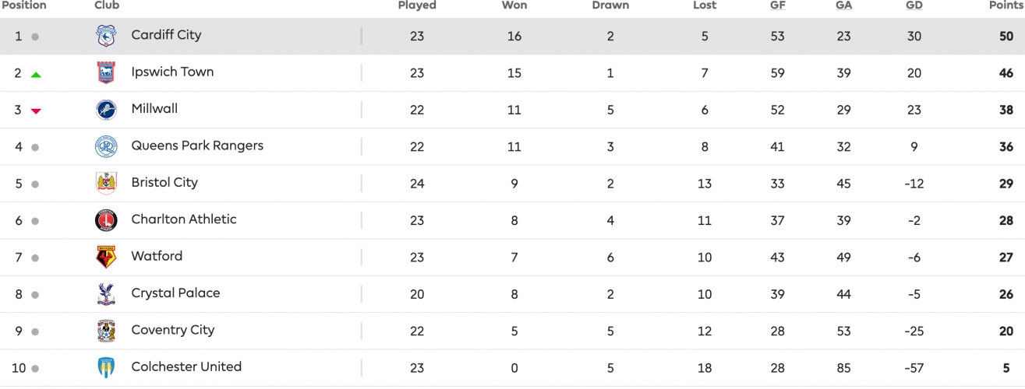Click the Millwall club crest
Viewport: 1025px width, 389px height.
[106, 110]
